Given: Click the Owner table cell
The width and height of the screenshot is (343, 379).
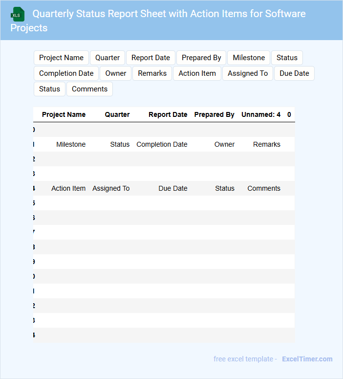Looking at the screenshot, I should [224, 144].
